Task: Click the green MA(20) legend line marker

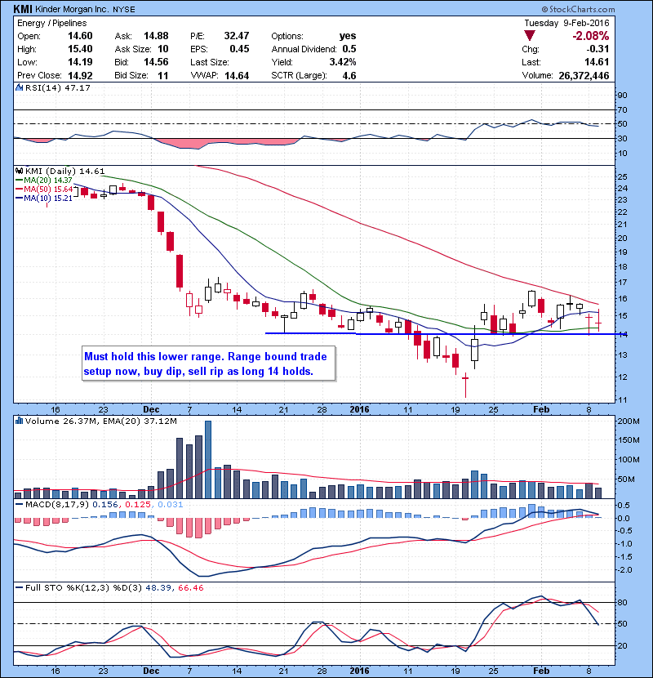Action: [20, 181]
